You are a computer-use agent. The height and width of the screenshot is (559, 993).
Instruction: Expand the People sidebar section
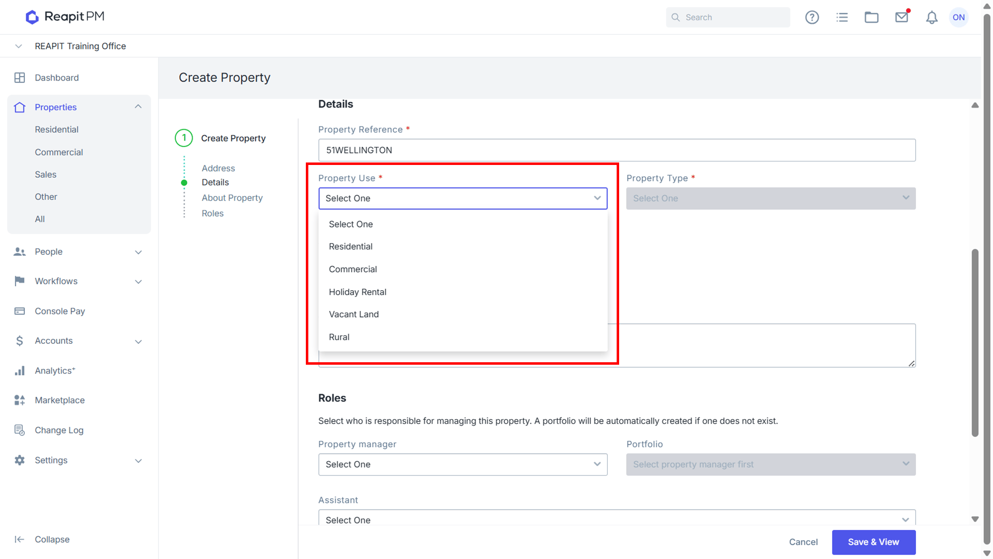pyautogui.click(x=138, y=252)
